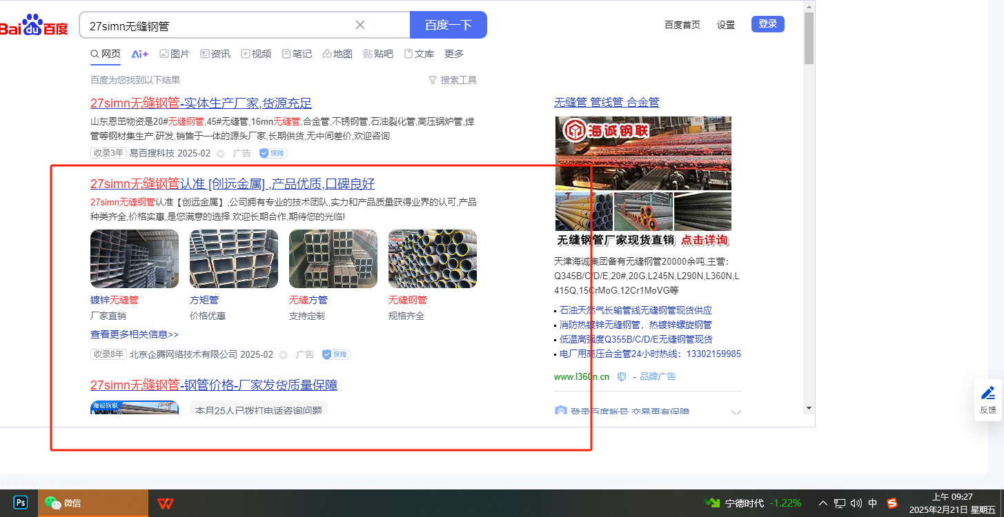Open WPS Office from the taskbar
This screenshot has height=517, width=1004.
165,503
